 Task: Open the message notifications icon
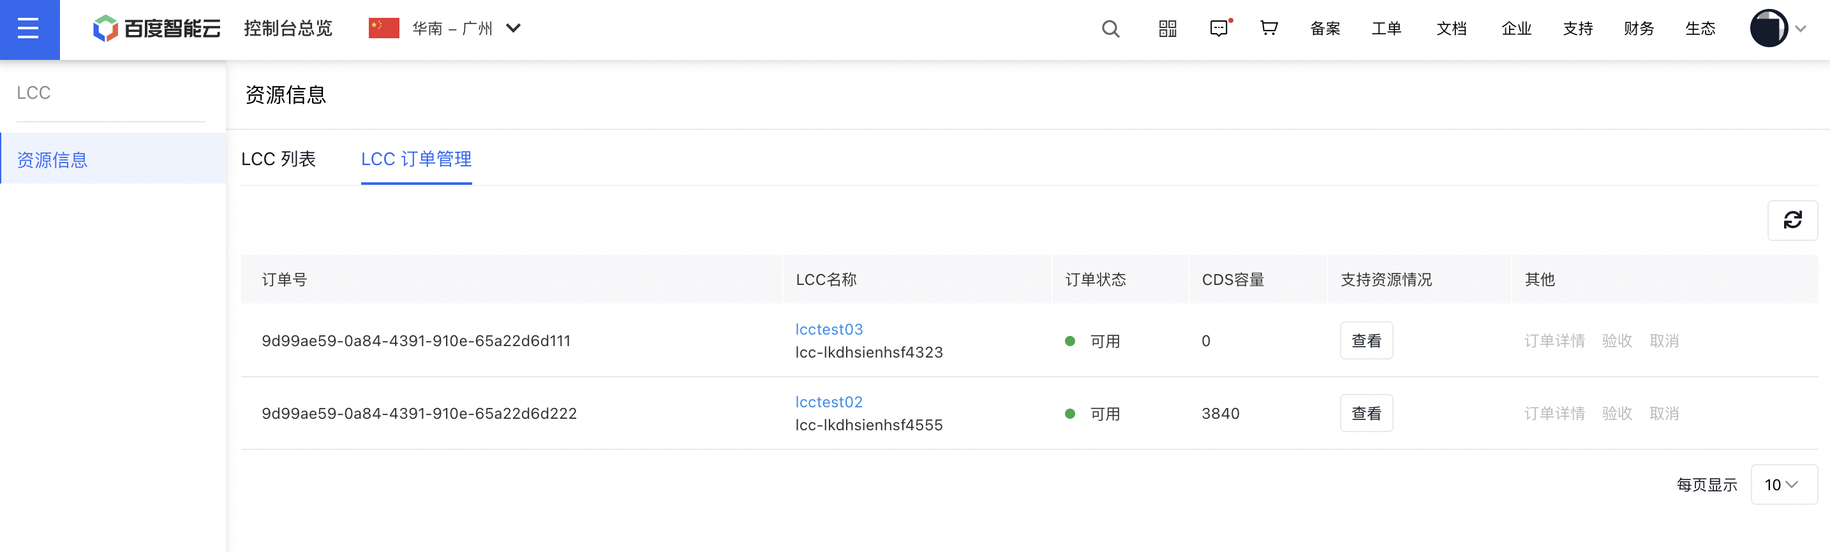point(1220,29)
